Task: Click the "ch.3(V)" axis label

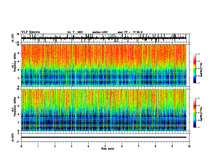Action: (x=13, y=138)
